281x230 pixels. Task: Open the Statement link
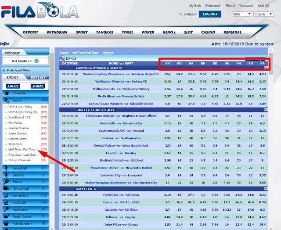pos(213,6)
